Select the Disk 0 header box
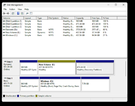 (x=11, y=67)
